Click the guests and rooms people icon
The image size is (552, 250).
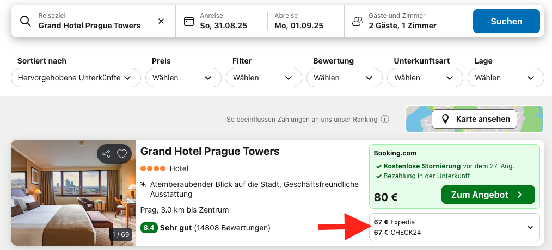click(x=358, y=21)
